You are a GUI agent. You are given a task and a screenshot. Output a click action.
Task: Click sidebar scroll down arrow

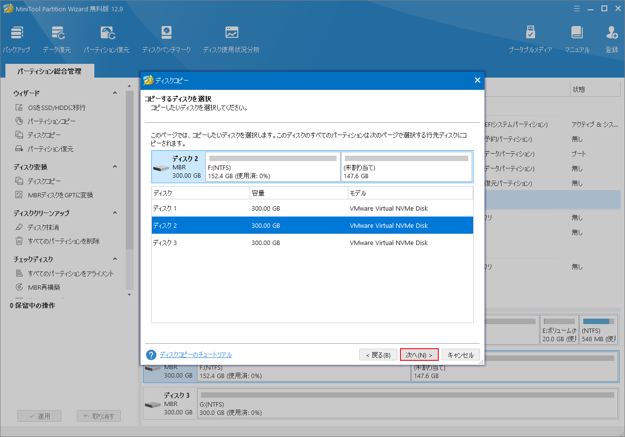pos(130,295)
